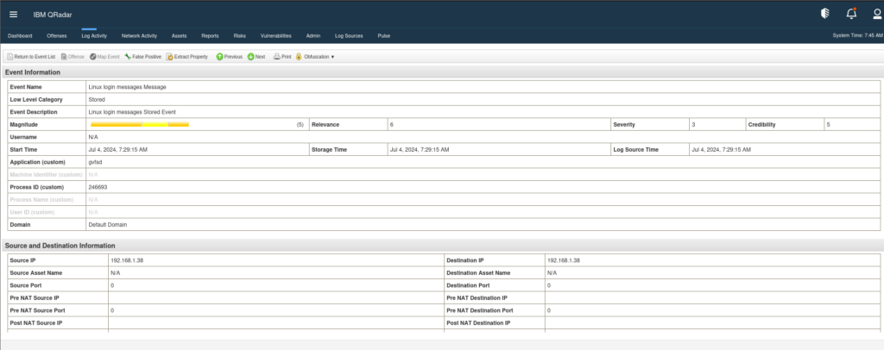Print the event details
The height and width of the screenshot is (350, 884).
pyautogui.click(x=282, y=56)
